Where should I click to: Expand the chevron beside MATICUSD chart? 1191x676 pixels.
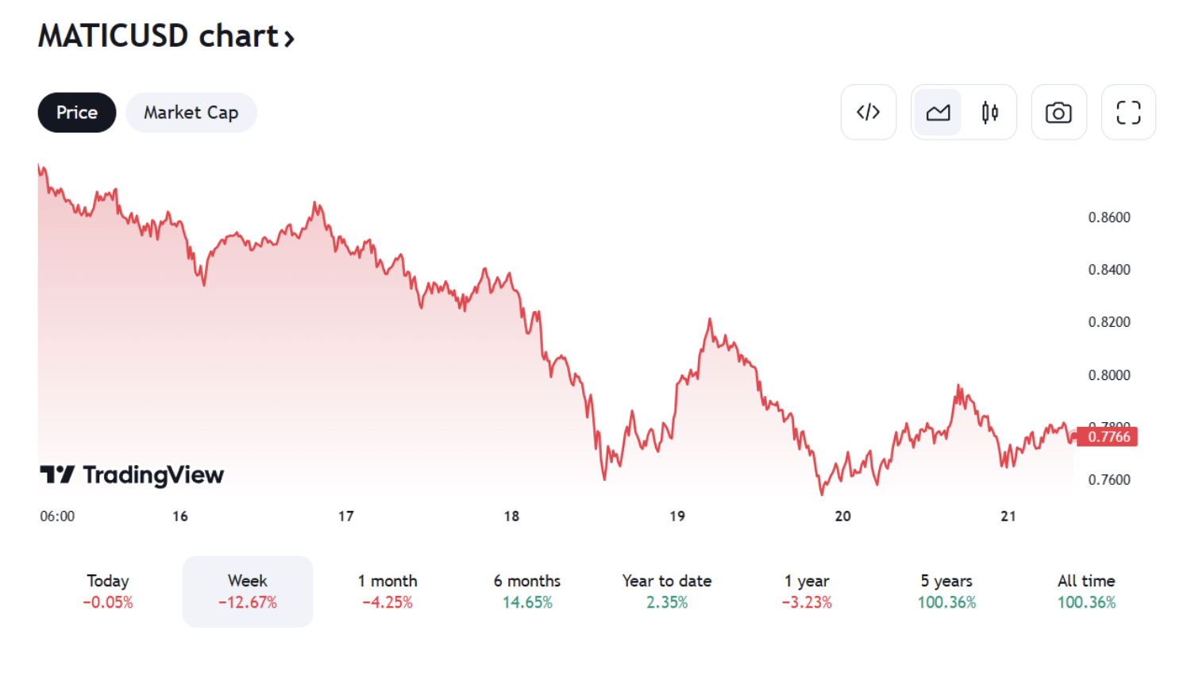coord(290,38)
